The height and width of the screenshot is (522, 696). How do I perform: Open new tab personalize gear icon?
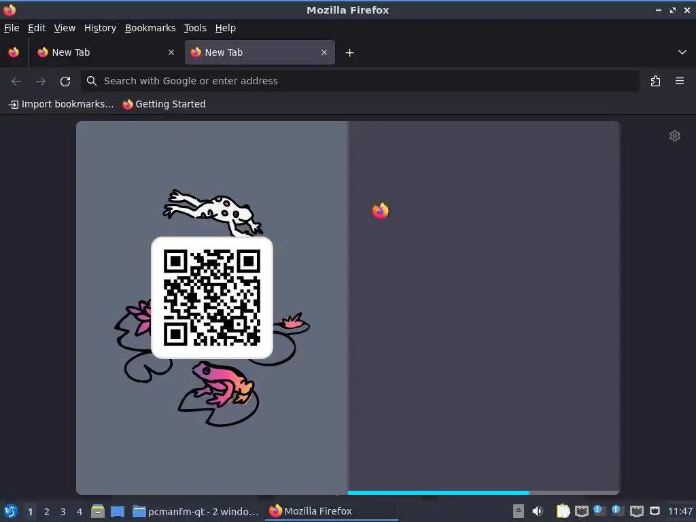pos(675,136)
